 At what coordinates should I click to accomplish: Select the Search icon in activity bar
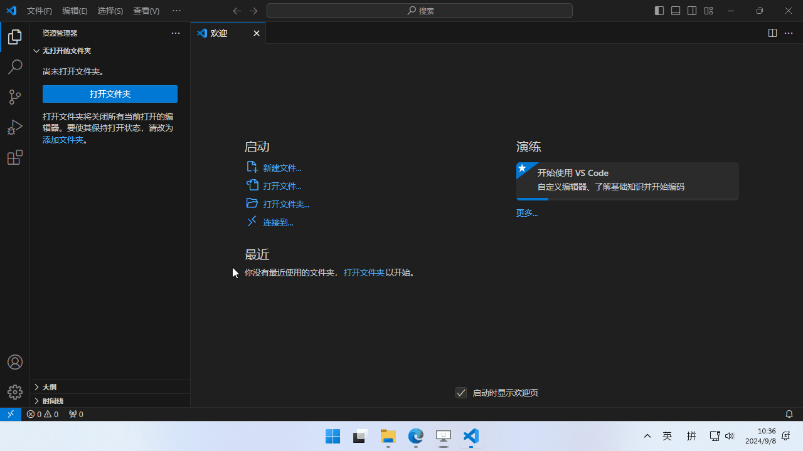[x=14, y=67]
